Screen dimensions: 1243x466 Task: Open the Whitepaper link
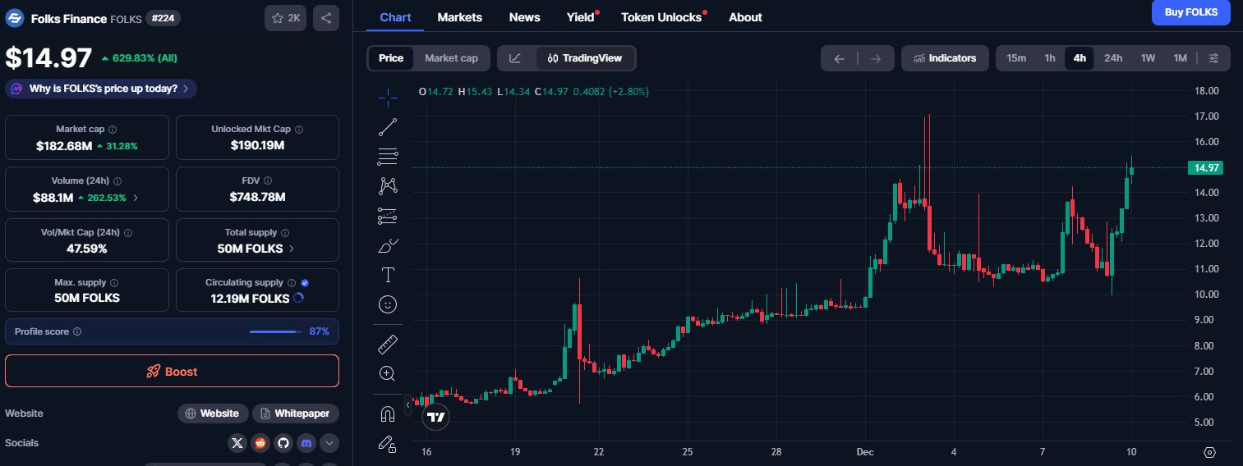tap(296, 413)
